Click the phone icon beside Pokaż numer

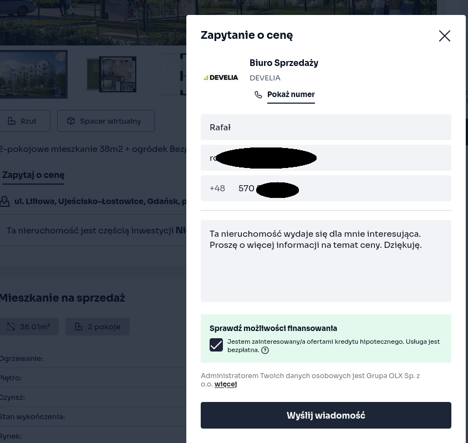point(258,95)
